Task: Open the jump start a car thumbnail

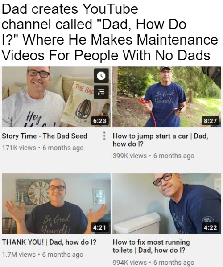Action: tap(167, 97)
